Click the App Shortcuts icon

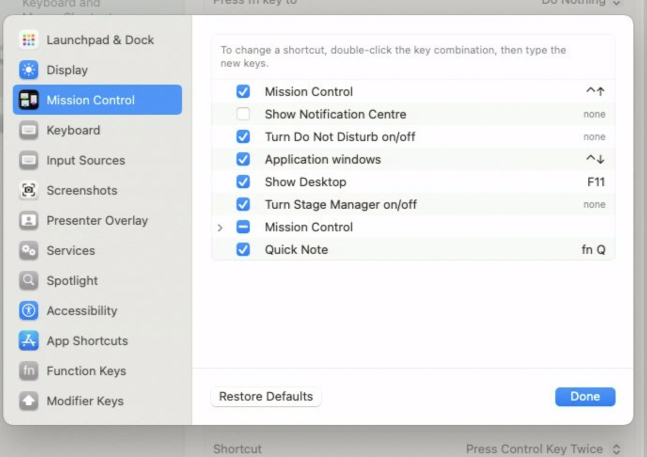29,341
